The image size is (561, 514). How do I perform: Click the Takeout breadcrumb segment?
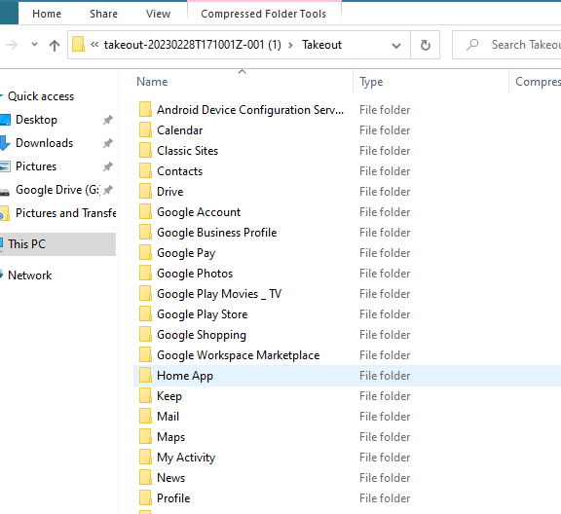[x=321, y=45]
